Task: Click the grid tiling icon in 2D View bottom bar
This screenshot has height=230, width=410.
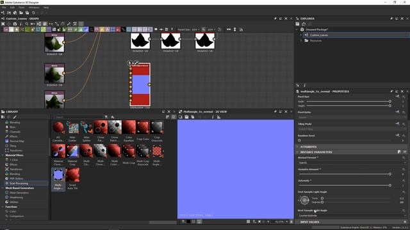Action: pos(248,222)
